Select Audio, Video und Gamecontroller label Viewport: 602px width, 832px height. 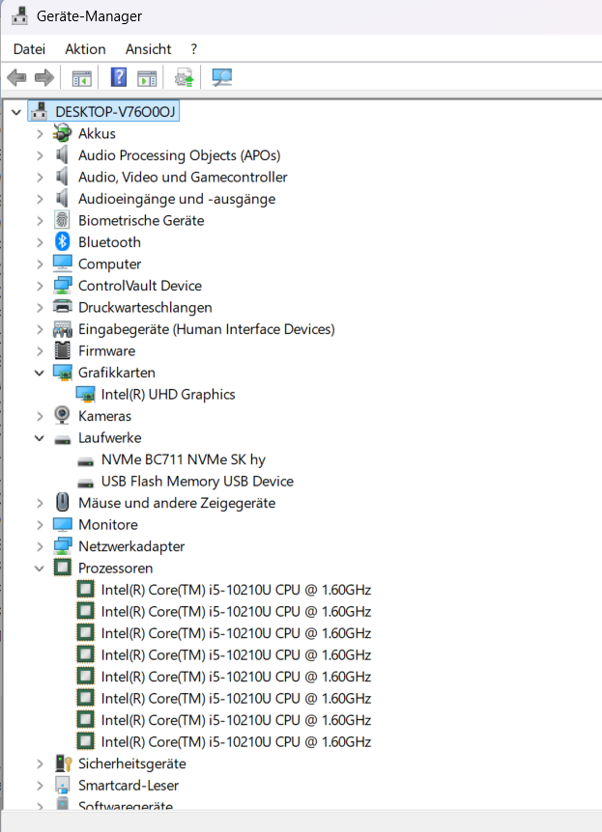click(x=183, y=177)
